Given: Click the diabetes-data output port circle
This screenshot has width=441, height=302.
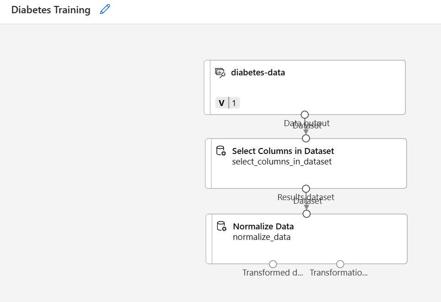Looking at the screenshot, I should 305,115.
